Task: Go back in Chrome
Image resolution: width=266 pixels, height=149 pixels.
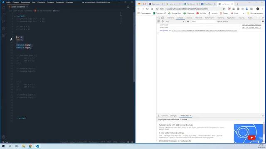Action: coord(138,9)
